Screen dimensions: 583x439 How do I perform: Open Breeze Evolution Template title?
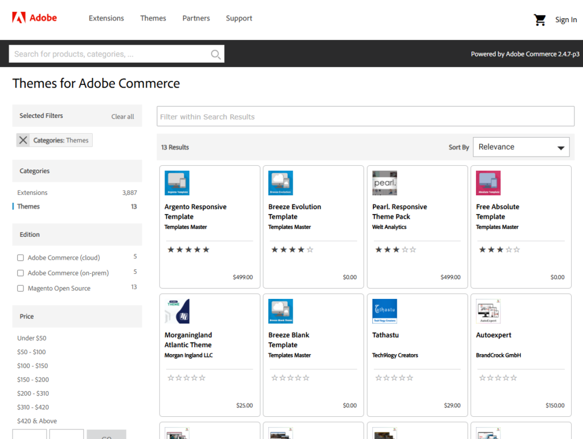click(294, 211)
